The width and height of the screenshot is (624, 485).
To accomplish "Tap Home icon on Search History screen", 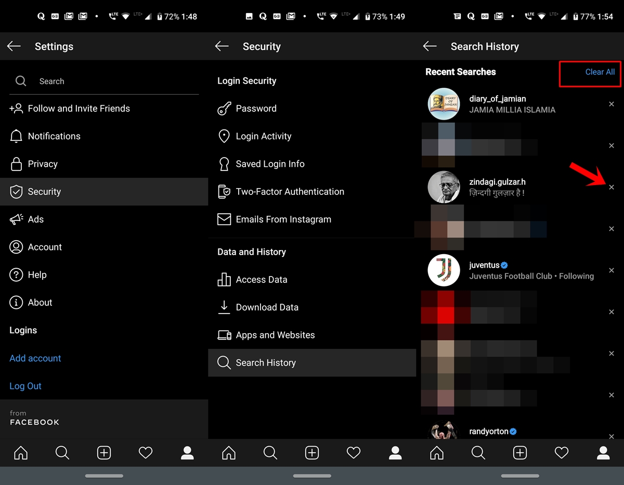I will (437, 453).
